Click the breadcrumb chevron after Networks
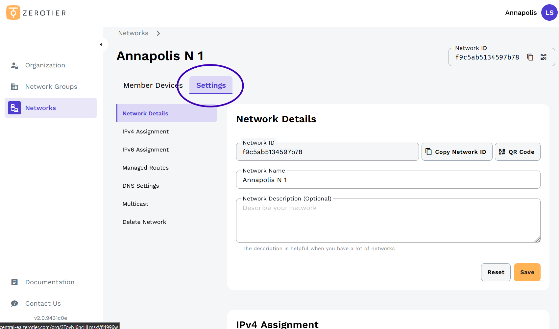The image size is (559, 329). pos(158,33)
